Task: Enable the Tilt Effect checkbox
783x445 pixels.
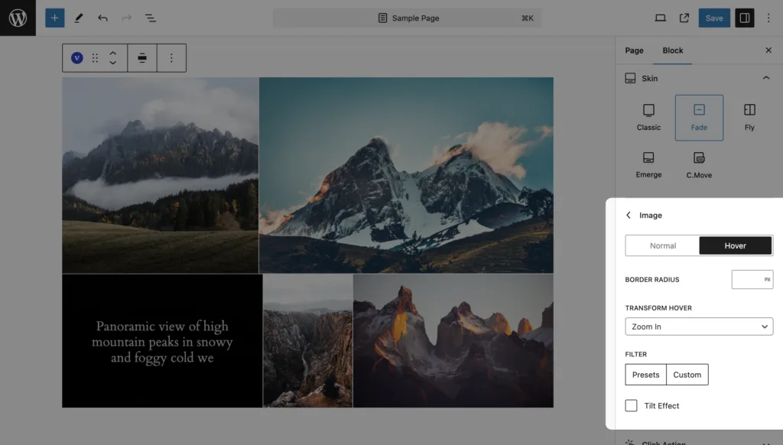Action: pos(631,405)
